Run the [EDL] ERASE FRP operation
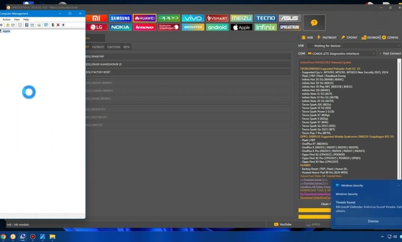Screen dimensions: 402x242 (x=188, y=56)
